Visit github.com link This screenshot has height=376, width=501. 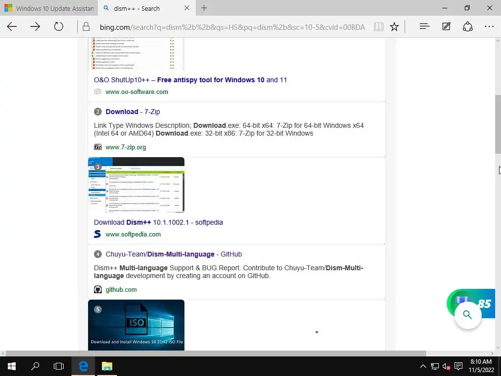coord(121,290)
